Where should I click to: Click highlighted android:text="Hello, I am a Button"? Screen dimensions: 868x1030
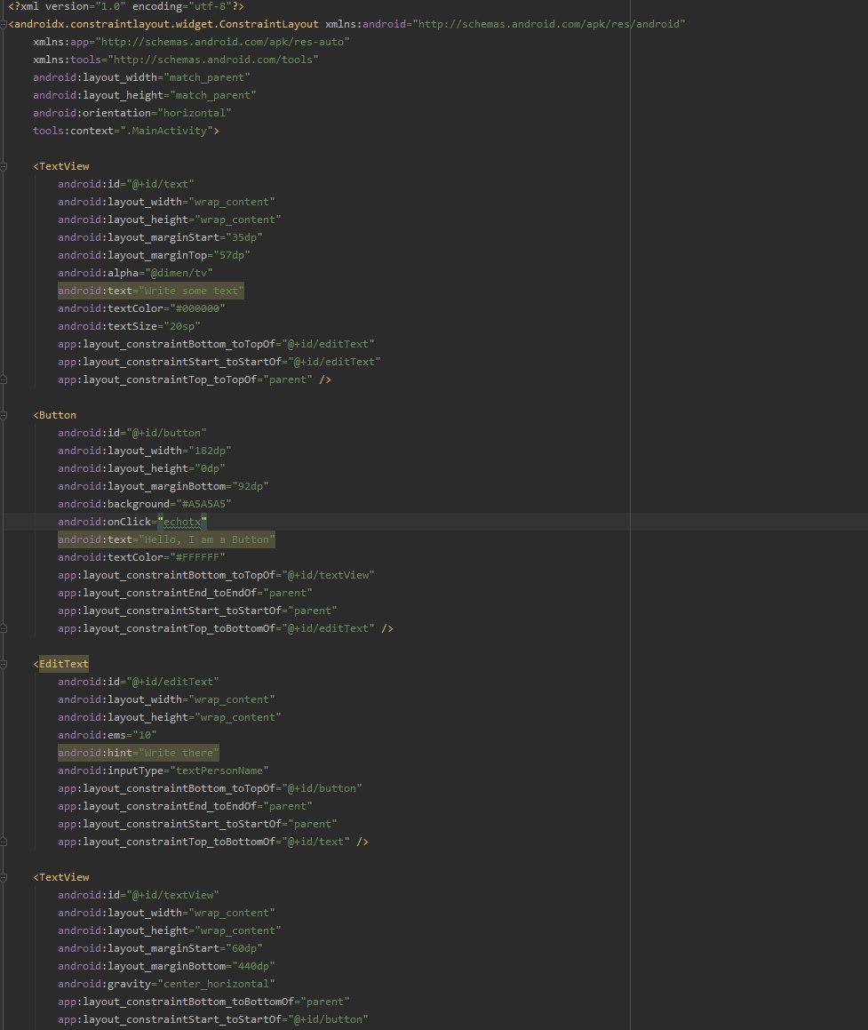(166, 540)
